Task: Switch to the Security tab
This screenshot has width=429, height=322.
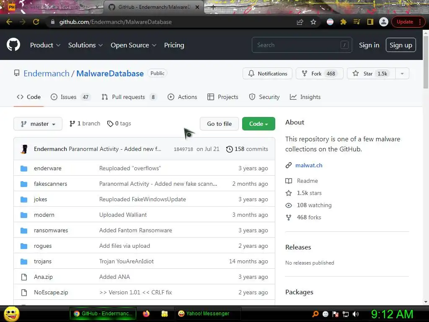Action: coord(264,97)
